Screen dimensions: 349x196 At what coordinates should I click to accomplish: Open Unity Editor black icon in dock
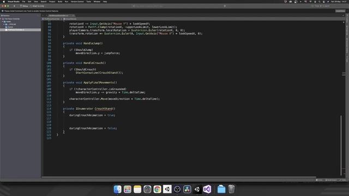pos(197,189)
